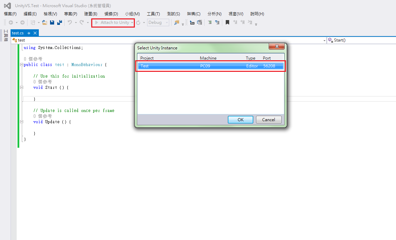Open the Debug configuration combo box
396x240 pixels.
tap(158, 22)
